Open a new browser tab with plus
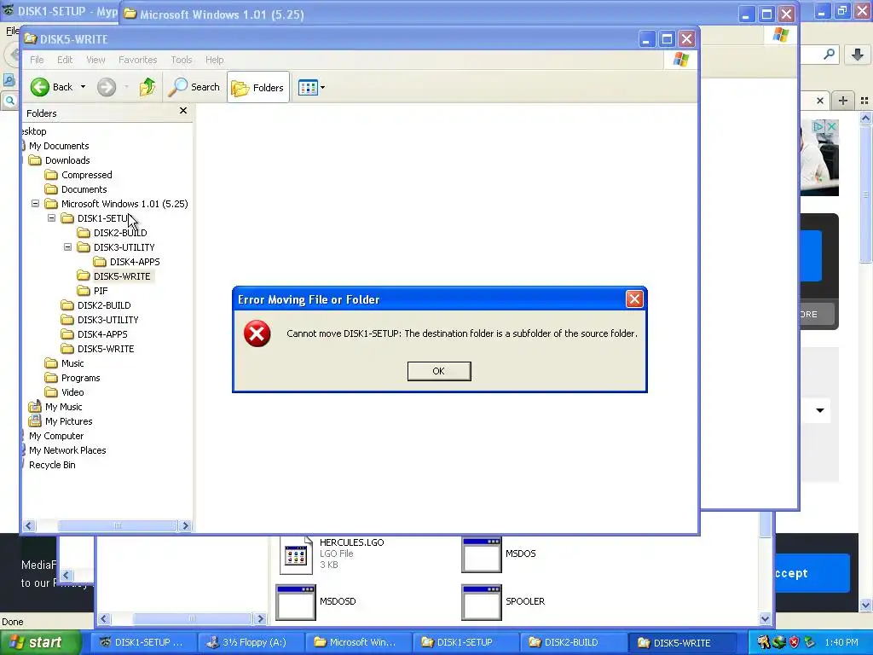The height and width of the screenshot is (655, 873). 843,101
